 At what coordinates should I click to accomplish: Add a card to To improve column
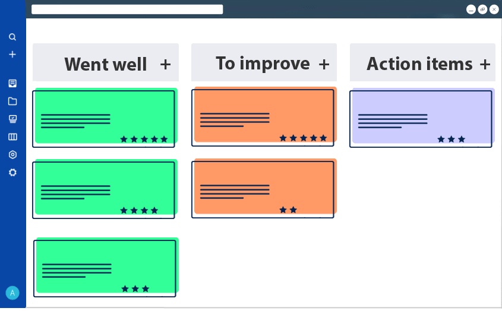(x=324, y=64)
